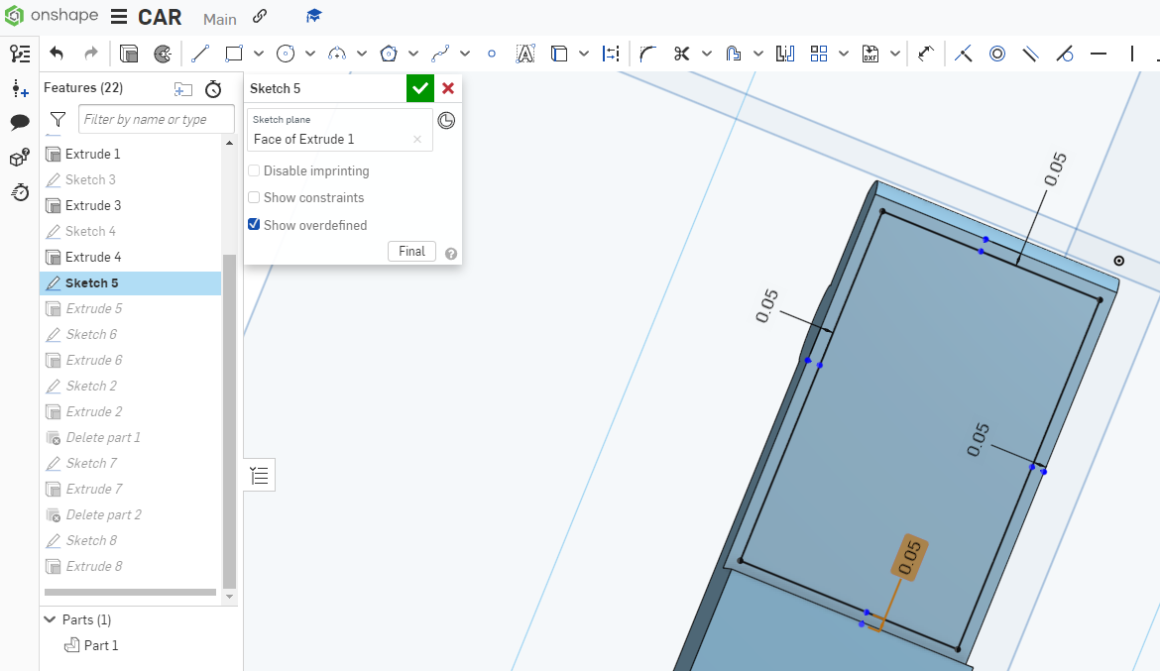Toggle the Construction geometry tool
1160x671 pixels.
[611, 54]
